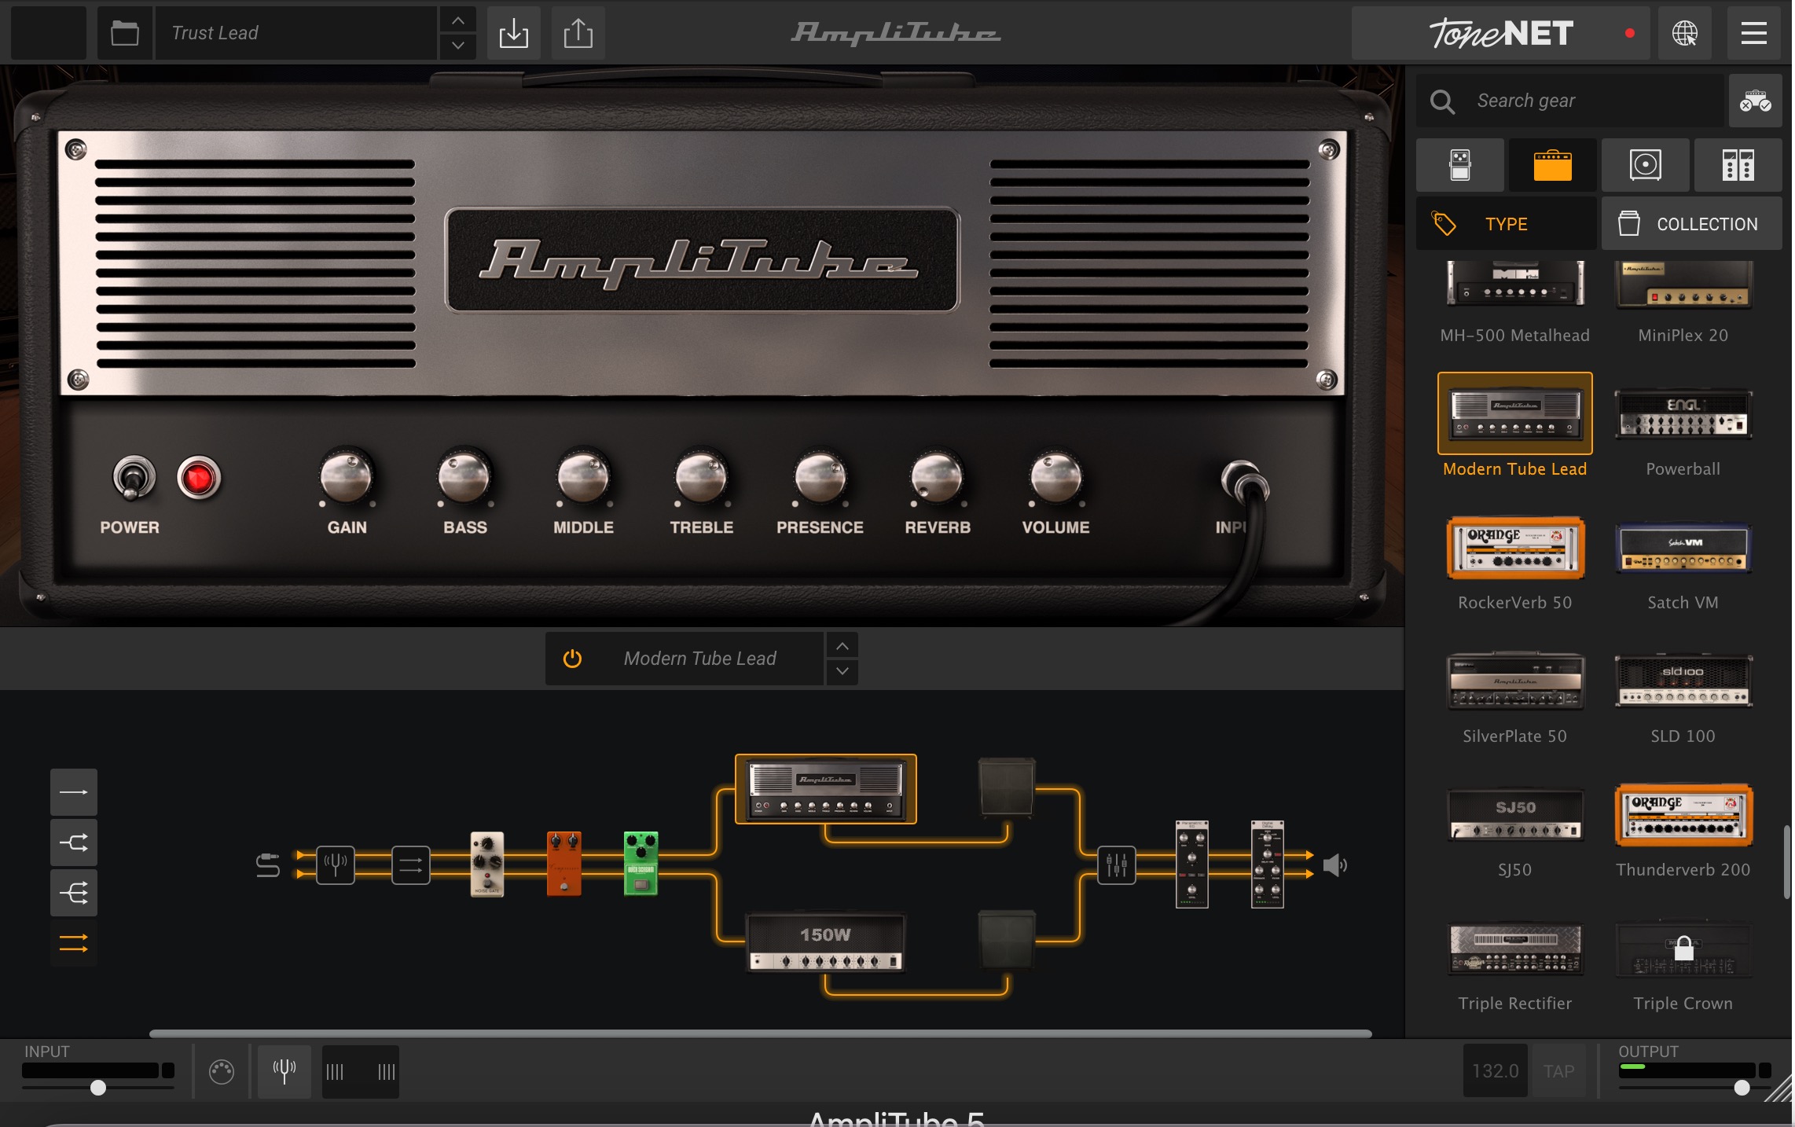Select the SJ50 amp thumbnail

[1514, 817]
